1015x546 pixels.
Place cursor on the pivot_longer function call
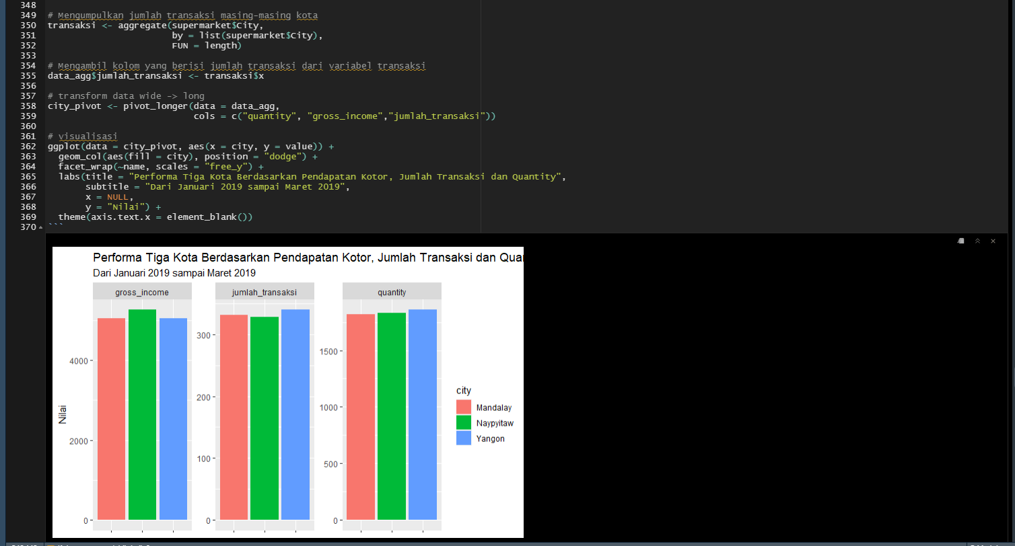pos(155,106)
